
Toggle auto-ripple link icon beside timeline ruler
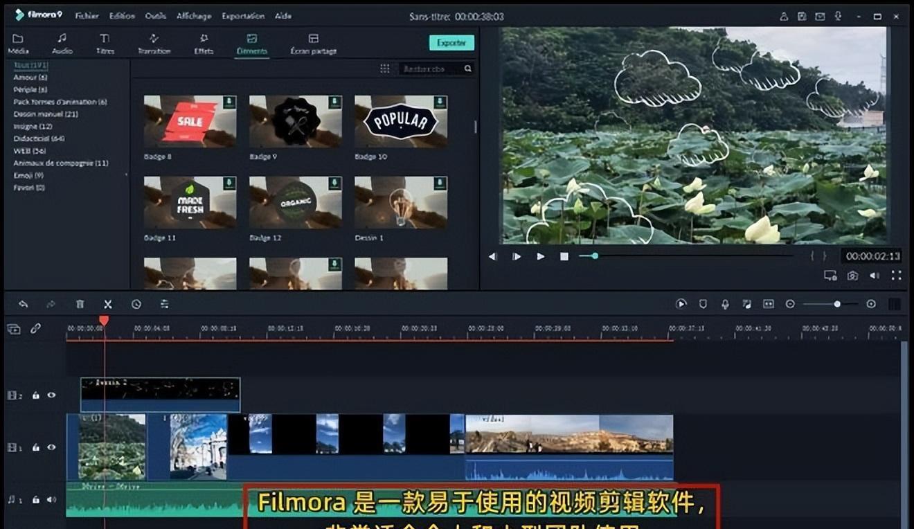point(35,329)
